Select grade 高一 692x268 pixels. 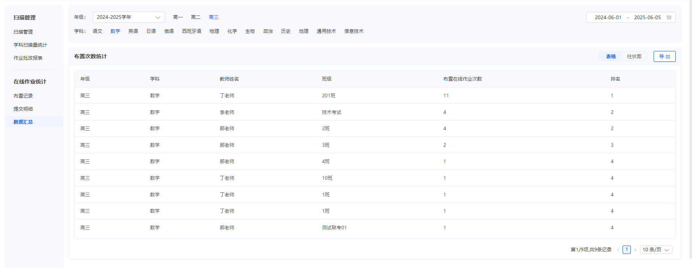tap(178, 17)
